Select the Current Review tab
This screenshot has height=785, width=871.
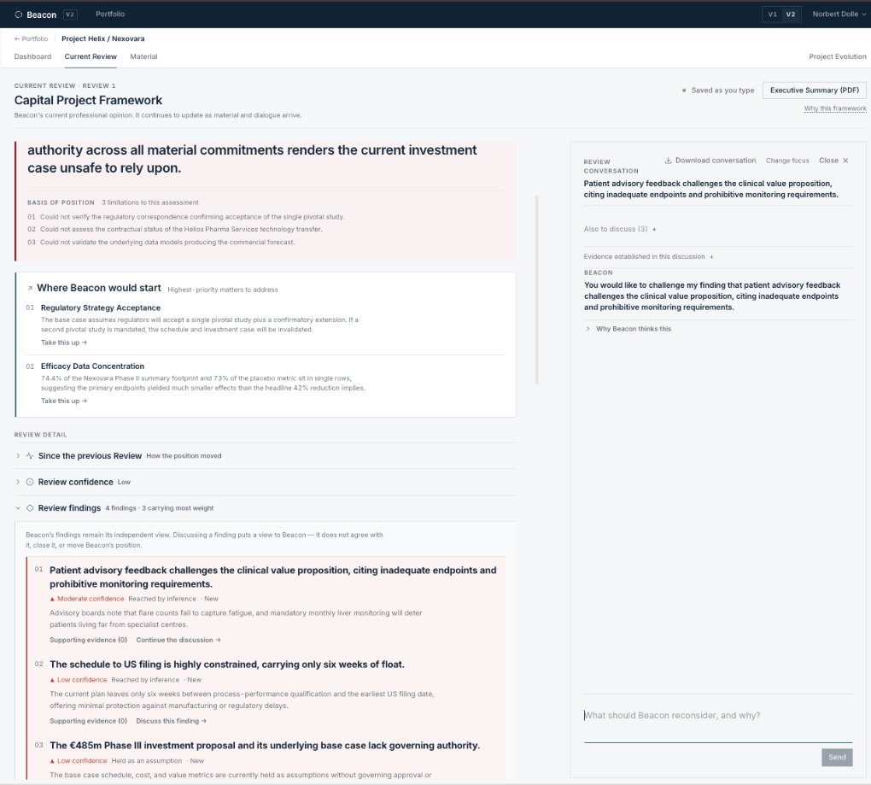coord(91,56)
